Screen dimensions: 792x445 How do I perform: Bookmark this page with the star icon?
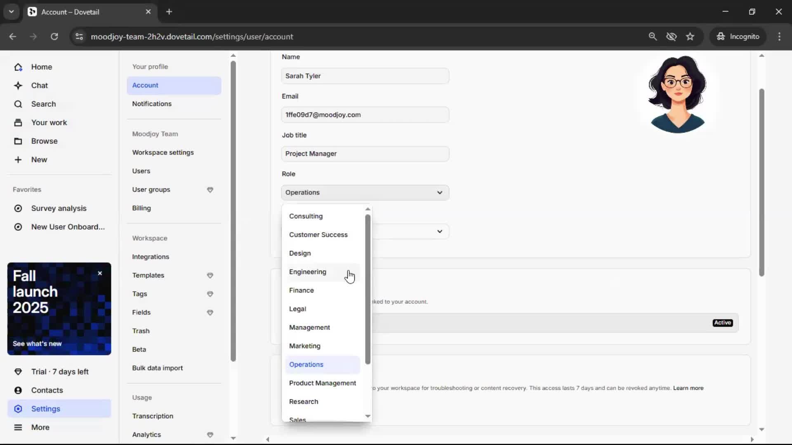point(690,37)
